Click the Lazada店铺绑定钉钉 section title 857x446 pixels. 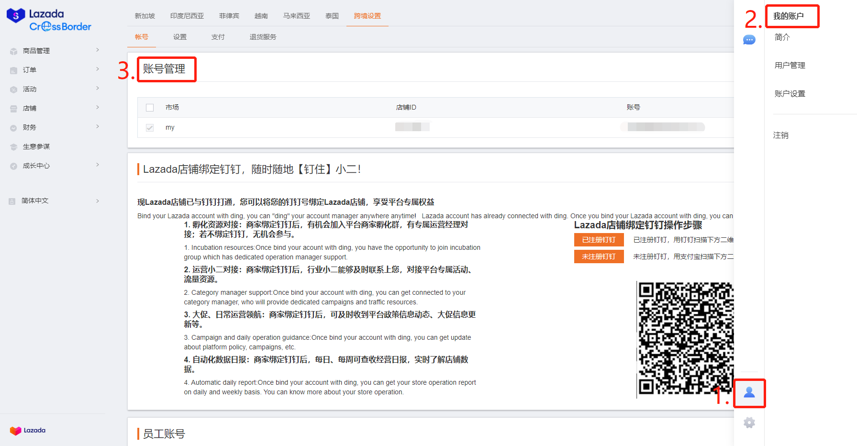pyautogui.click(x=252, y=169)
